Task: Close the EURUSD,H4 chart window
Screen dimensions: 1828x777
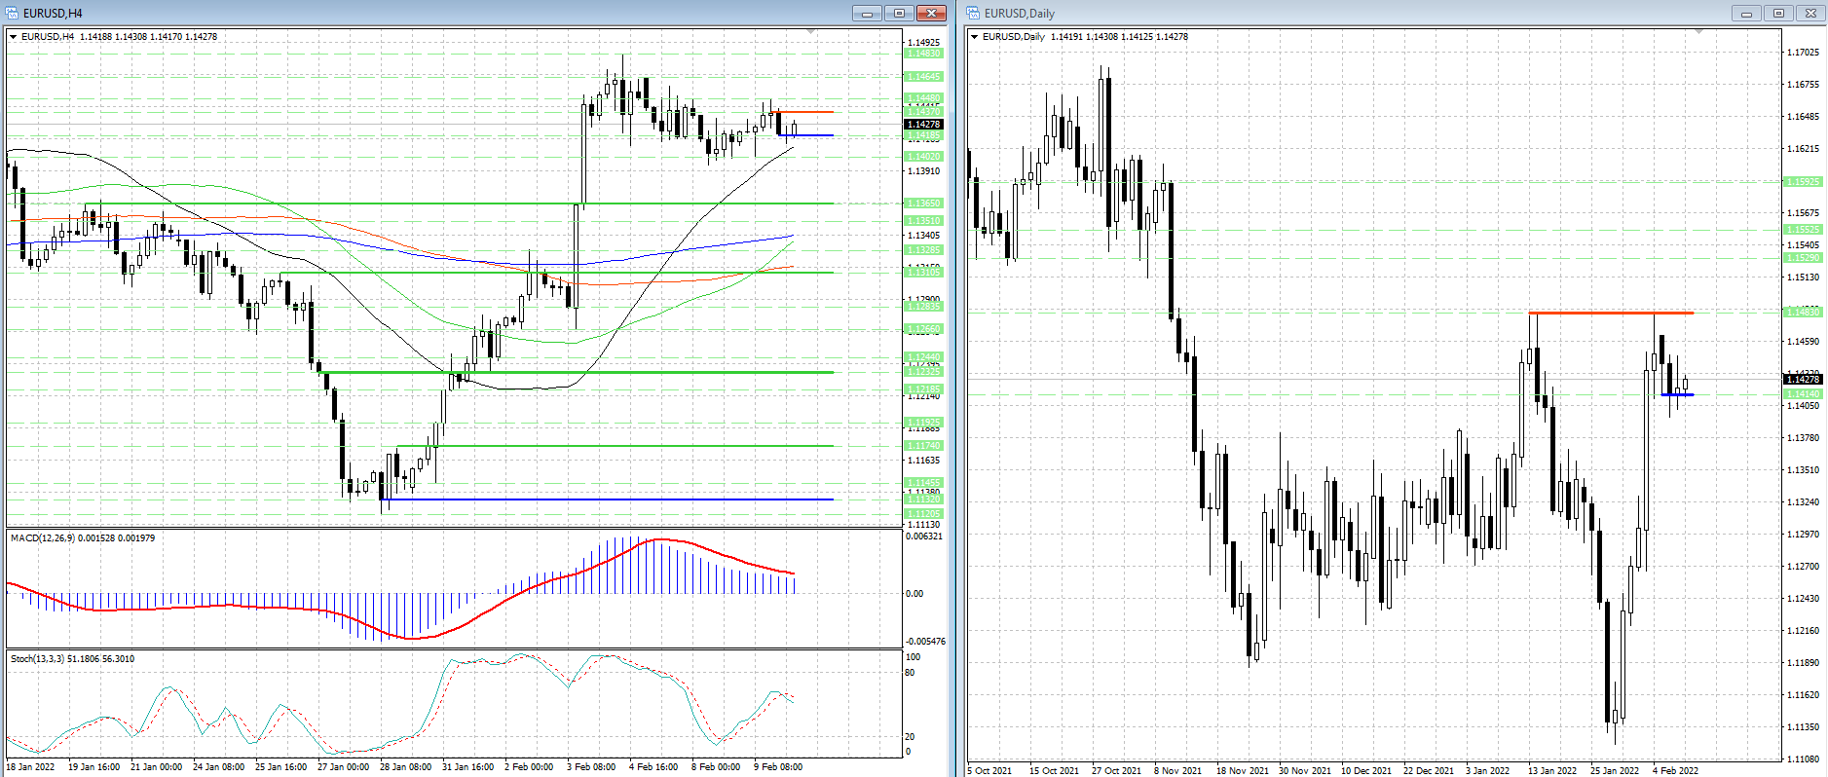Action: [931, 13]
